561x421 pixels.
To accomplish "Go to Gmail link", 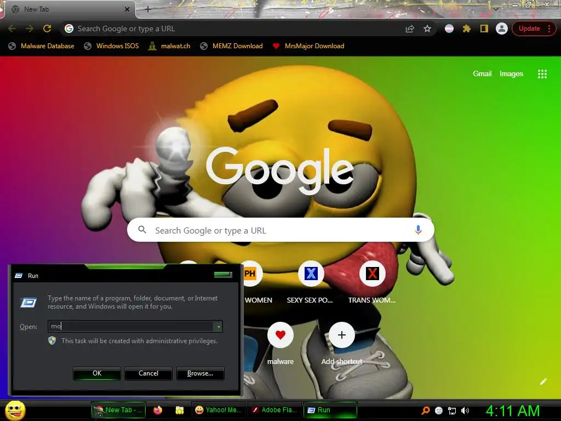I will tap(482, 74).
